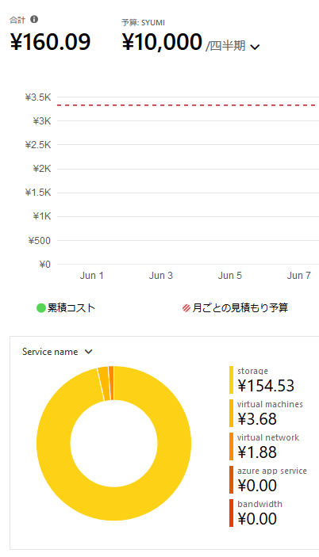Click the storage color bar swatch
The height and width of the screenshot is (557, 319).
click(x=231, y=380)
